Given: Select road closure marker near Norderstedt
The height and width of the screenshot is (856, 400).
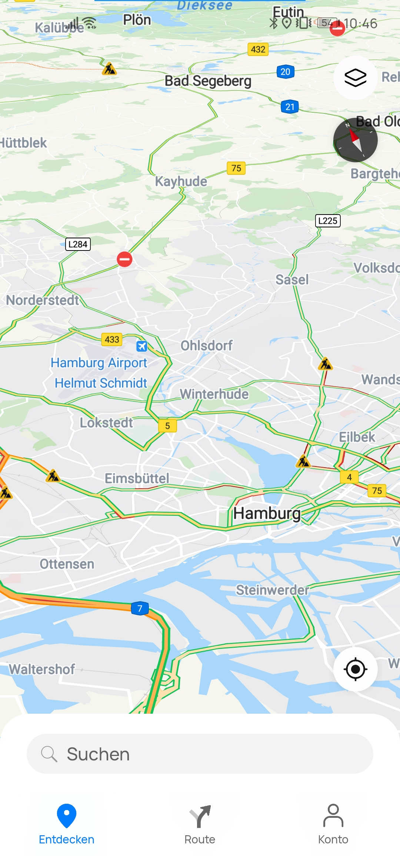Looking at the screenshot, I should tap(124, 259).
